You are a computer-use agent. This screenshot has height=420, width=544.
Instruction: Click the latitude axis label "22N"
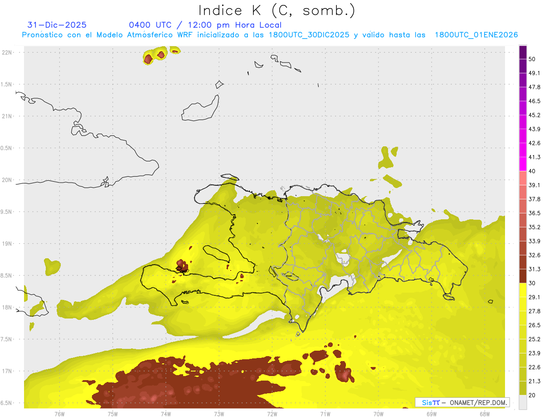(x=6, y=52)
